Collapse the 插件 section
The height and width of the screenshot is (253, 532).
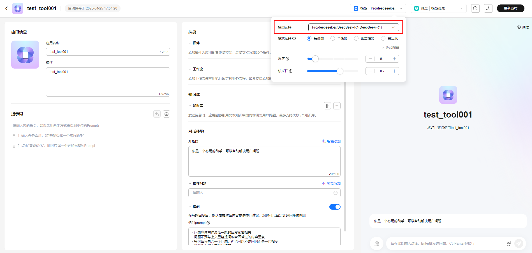point(190,43)
